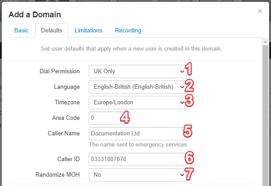
Task: Click the chevron arrow on Dial Permission
Action: 182,71
